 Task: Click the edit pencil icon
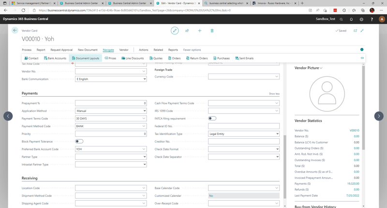(175, 30)
